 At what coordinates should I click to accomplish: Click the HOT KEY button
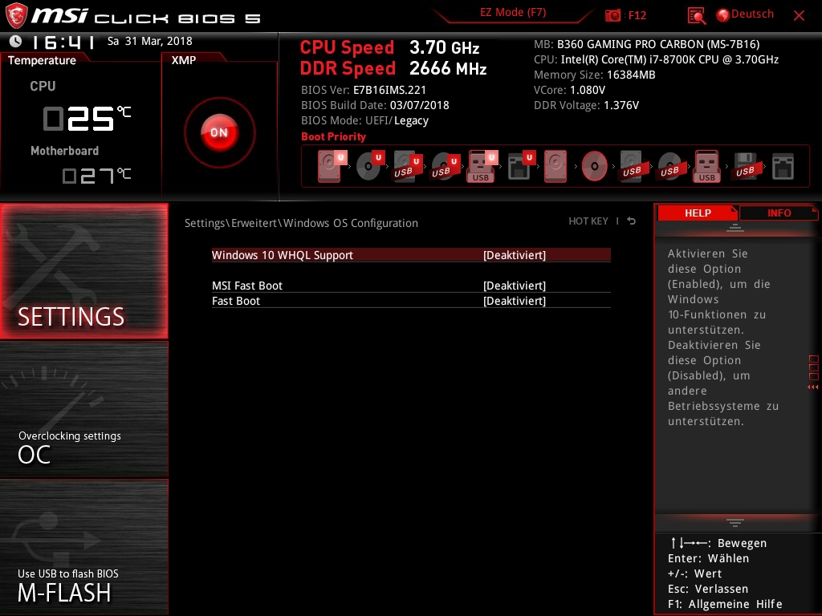coord(588,221)
